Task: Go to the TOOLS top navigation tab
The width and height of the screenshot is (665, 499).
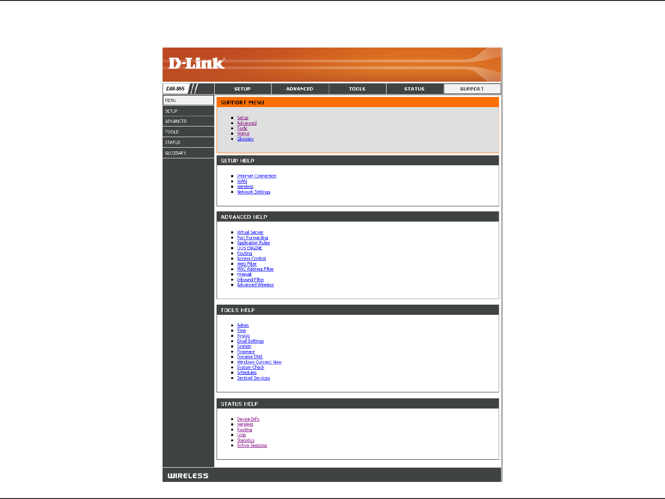Action: click(357, 89)
